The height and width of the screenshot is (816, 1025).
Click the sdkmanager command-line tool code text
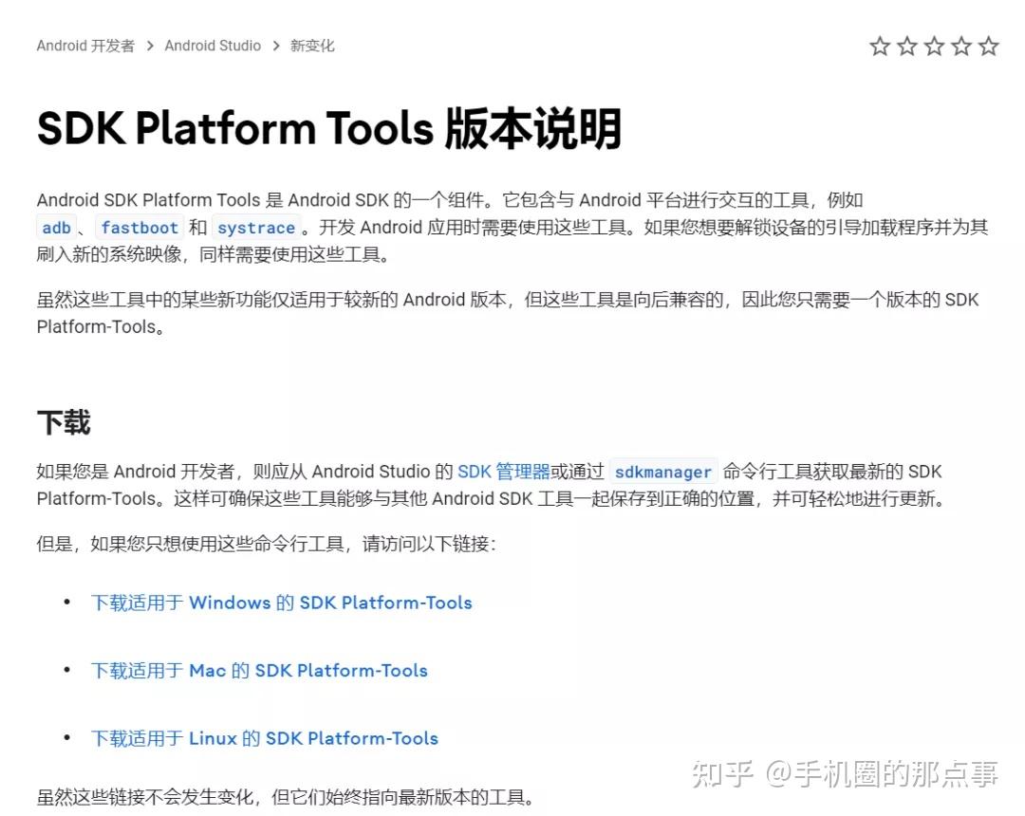pyautogui.click(x=663, y=472)
